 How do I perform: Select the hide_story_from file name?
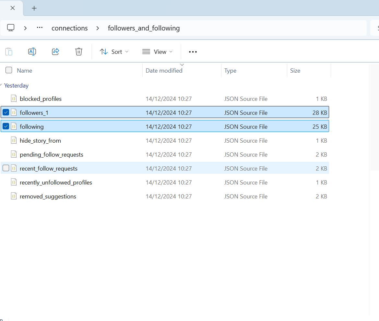tap(41, 141)
